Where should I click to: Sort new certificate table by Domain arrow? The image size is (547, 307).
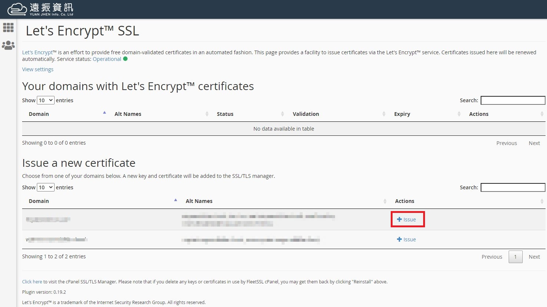point(176,200)
